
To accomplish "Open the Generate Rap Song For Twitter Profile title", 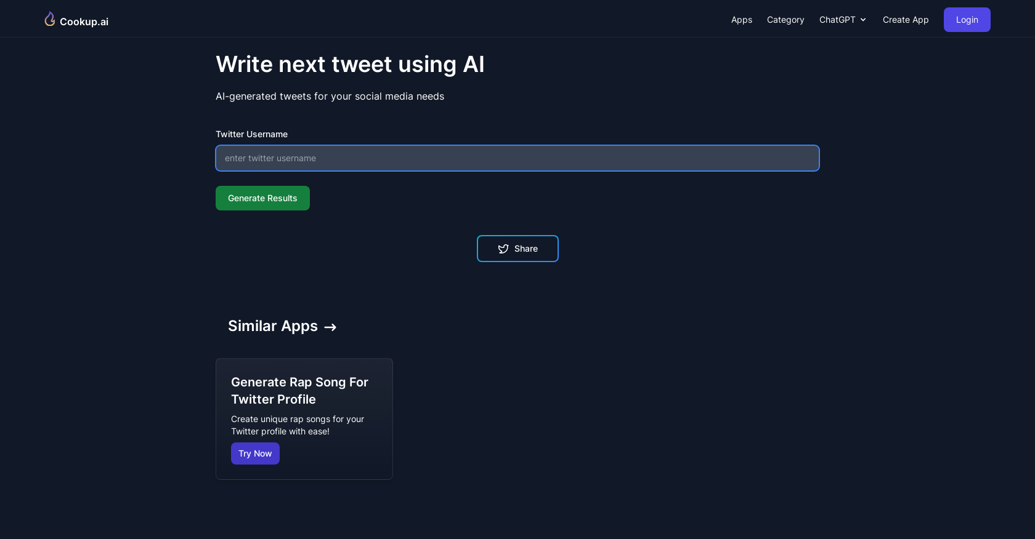I will pyautogui.click(x=299, y=391).
